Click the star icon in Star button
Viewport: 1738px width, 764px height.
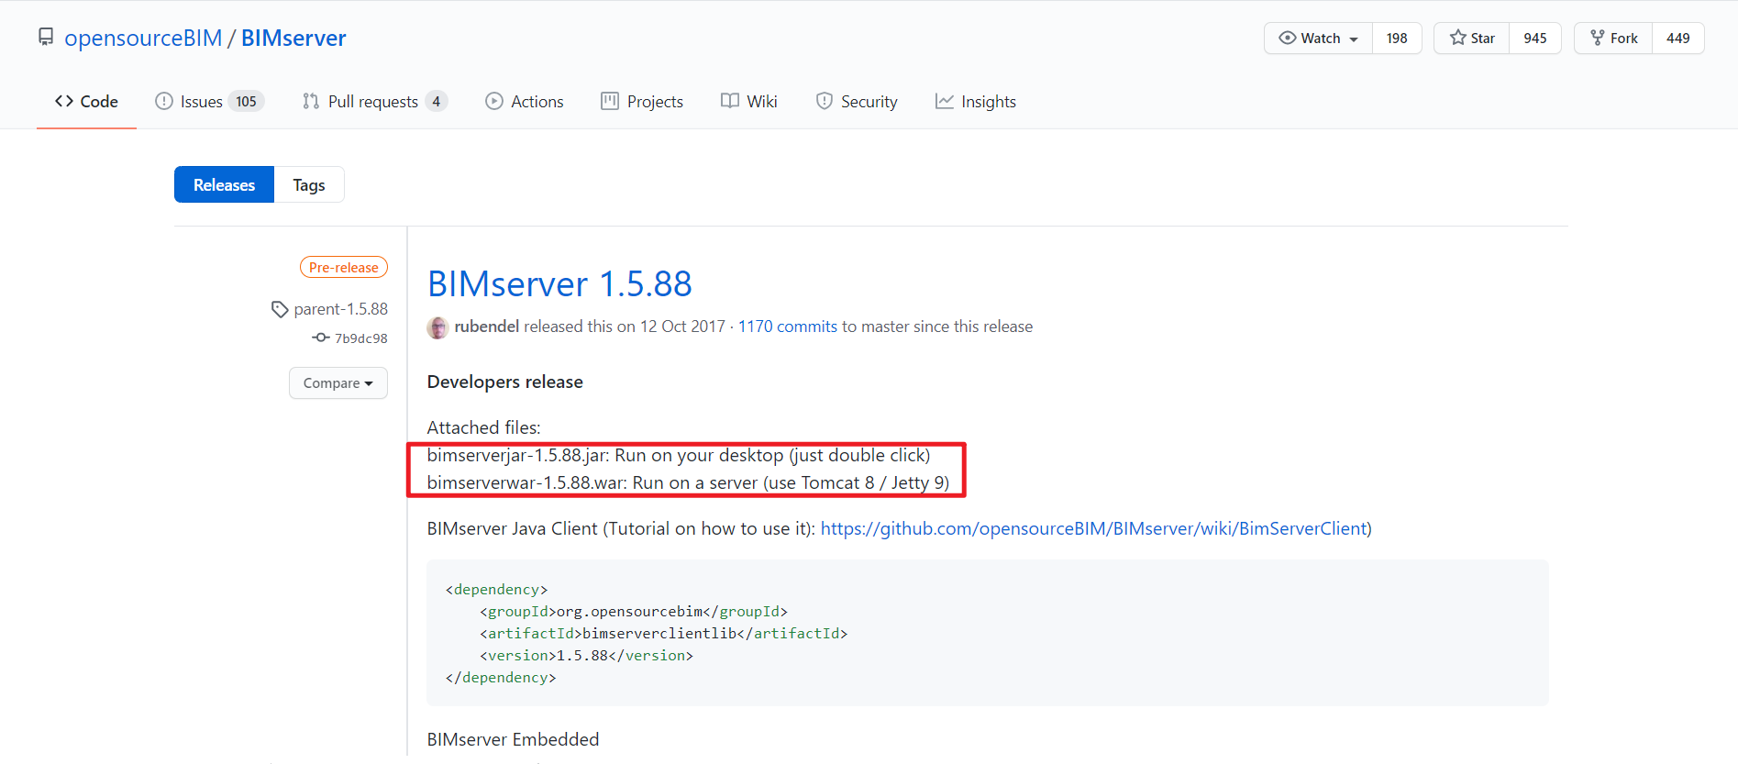tap(1458, 38)
